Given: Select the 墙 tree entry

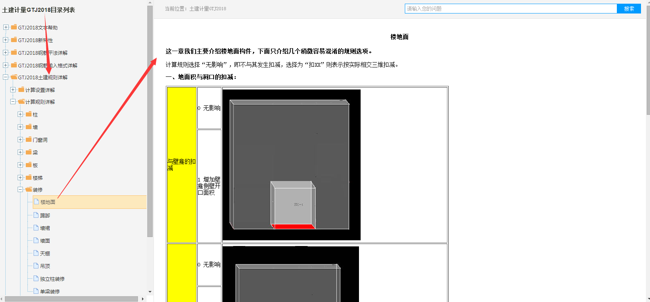Looking at the screenshot, I should click(x=35, y=127).
